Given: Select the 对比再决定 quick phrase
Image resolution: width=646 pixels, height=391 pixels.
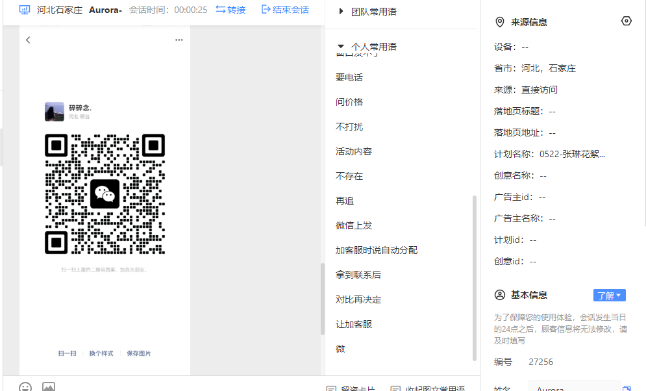Looking at the screenshot, I should pos(358,299).
